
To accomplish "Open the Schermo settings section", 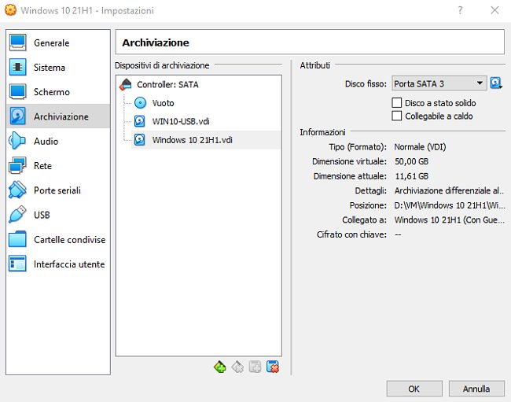I will tap(58, 92).
